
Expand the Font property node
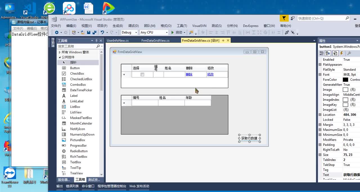tap(320, 75)
